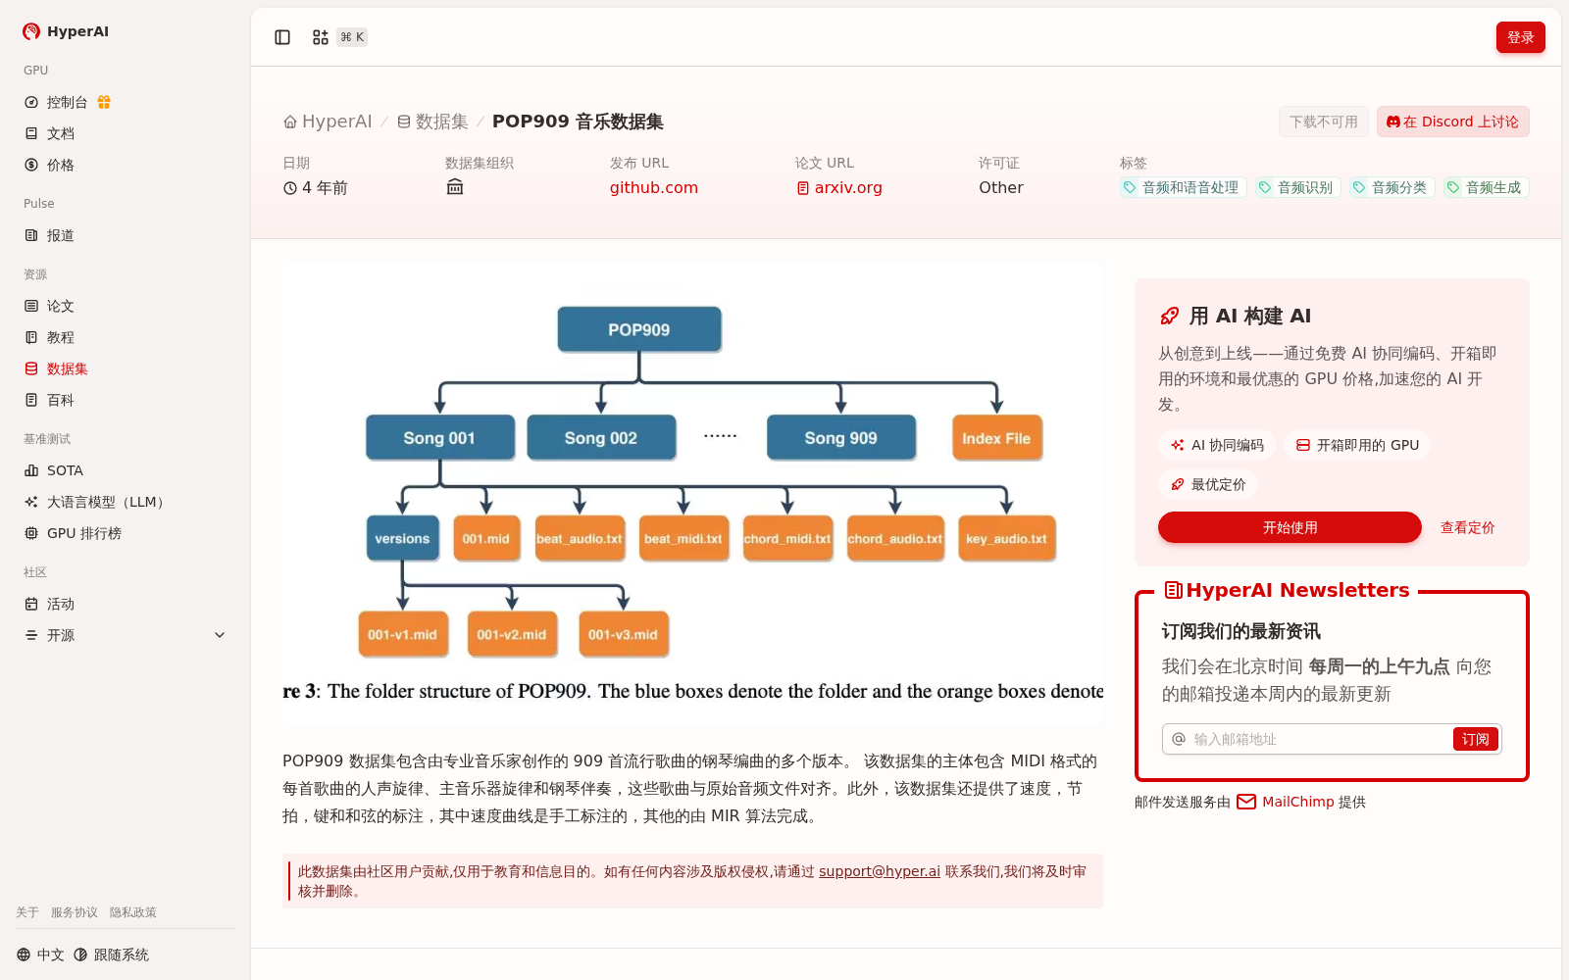Open 价格 in the sidebar
This screenshot has height=980, width=1569.
tap(126, 165)
